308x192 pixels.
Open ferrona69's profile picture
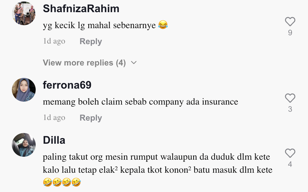click(24, 90)
